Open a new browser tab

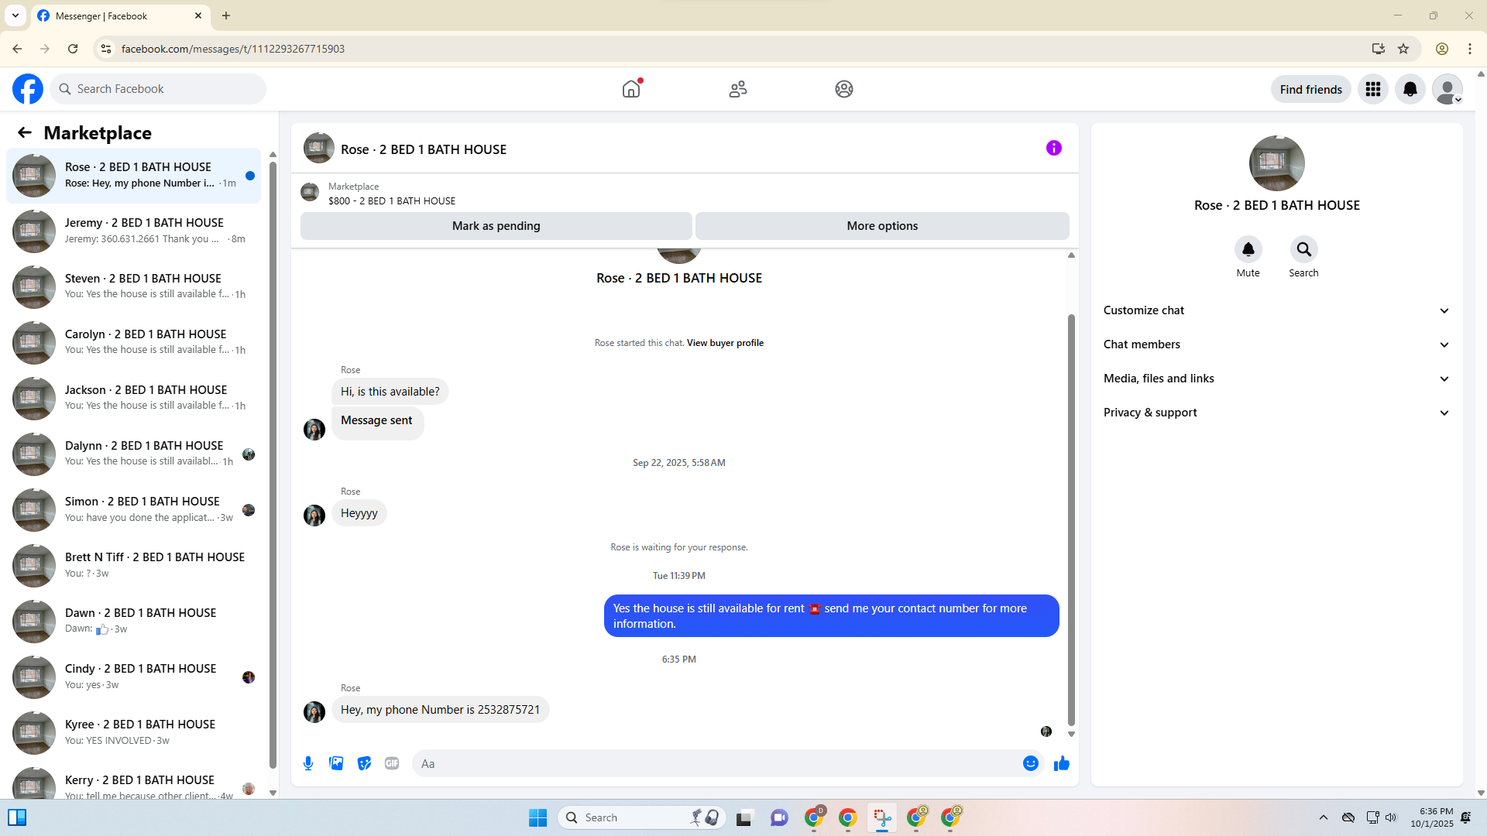pyautogui.click(x=226, y=15)
